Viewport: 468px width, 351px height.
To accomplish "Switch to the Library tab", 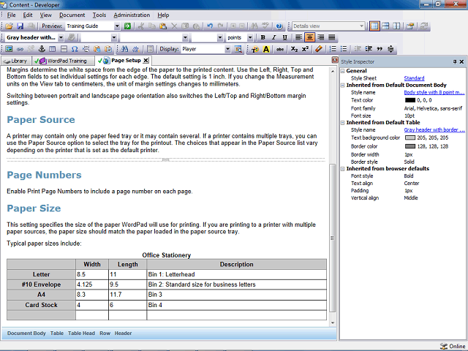I will (x=16, y=61).
